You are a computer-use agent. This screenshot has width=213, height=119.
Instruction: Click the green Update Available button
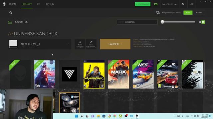point(143,4)
